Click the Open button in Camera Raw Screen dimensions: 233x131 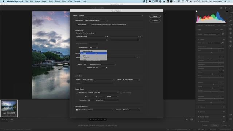[x=224, y=126]
